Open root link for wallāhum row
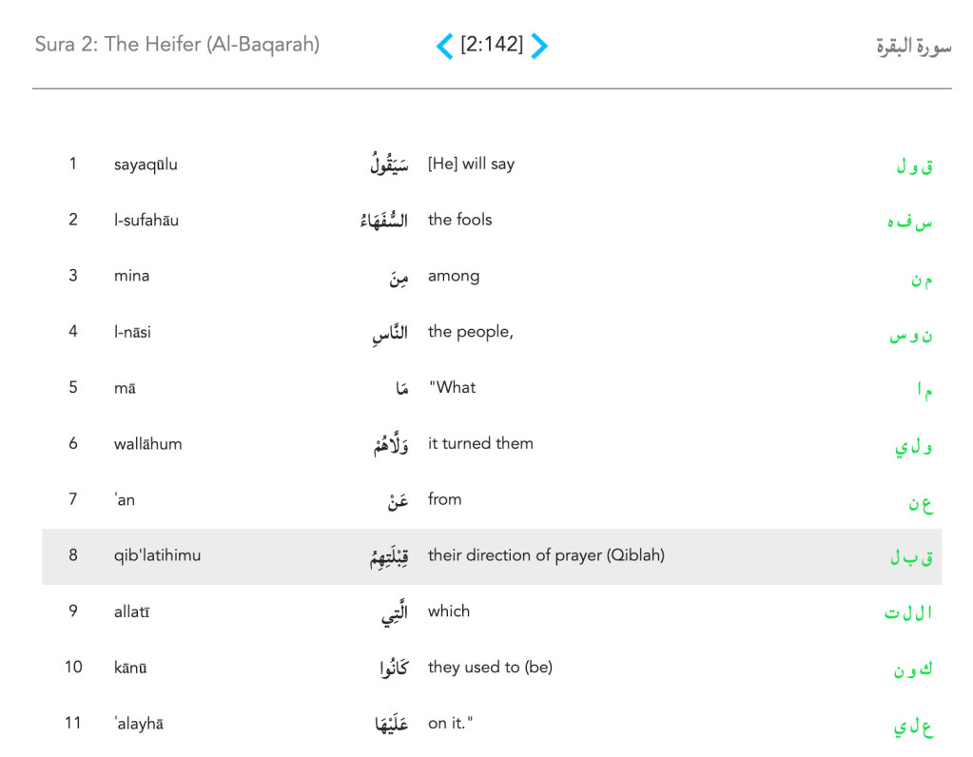This screenshot has height=757, width=973. coord(913,445)
